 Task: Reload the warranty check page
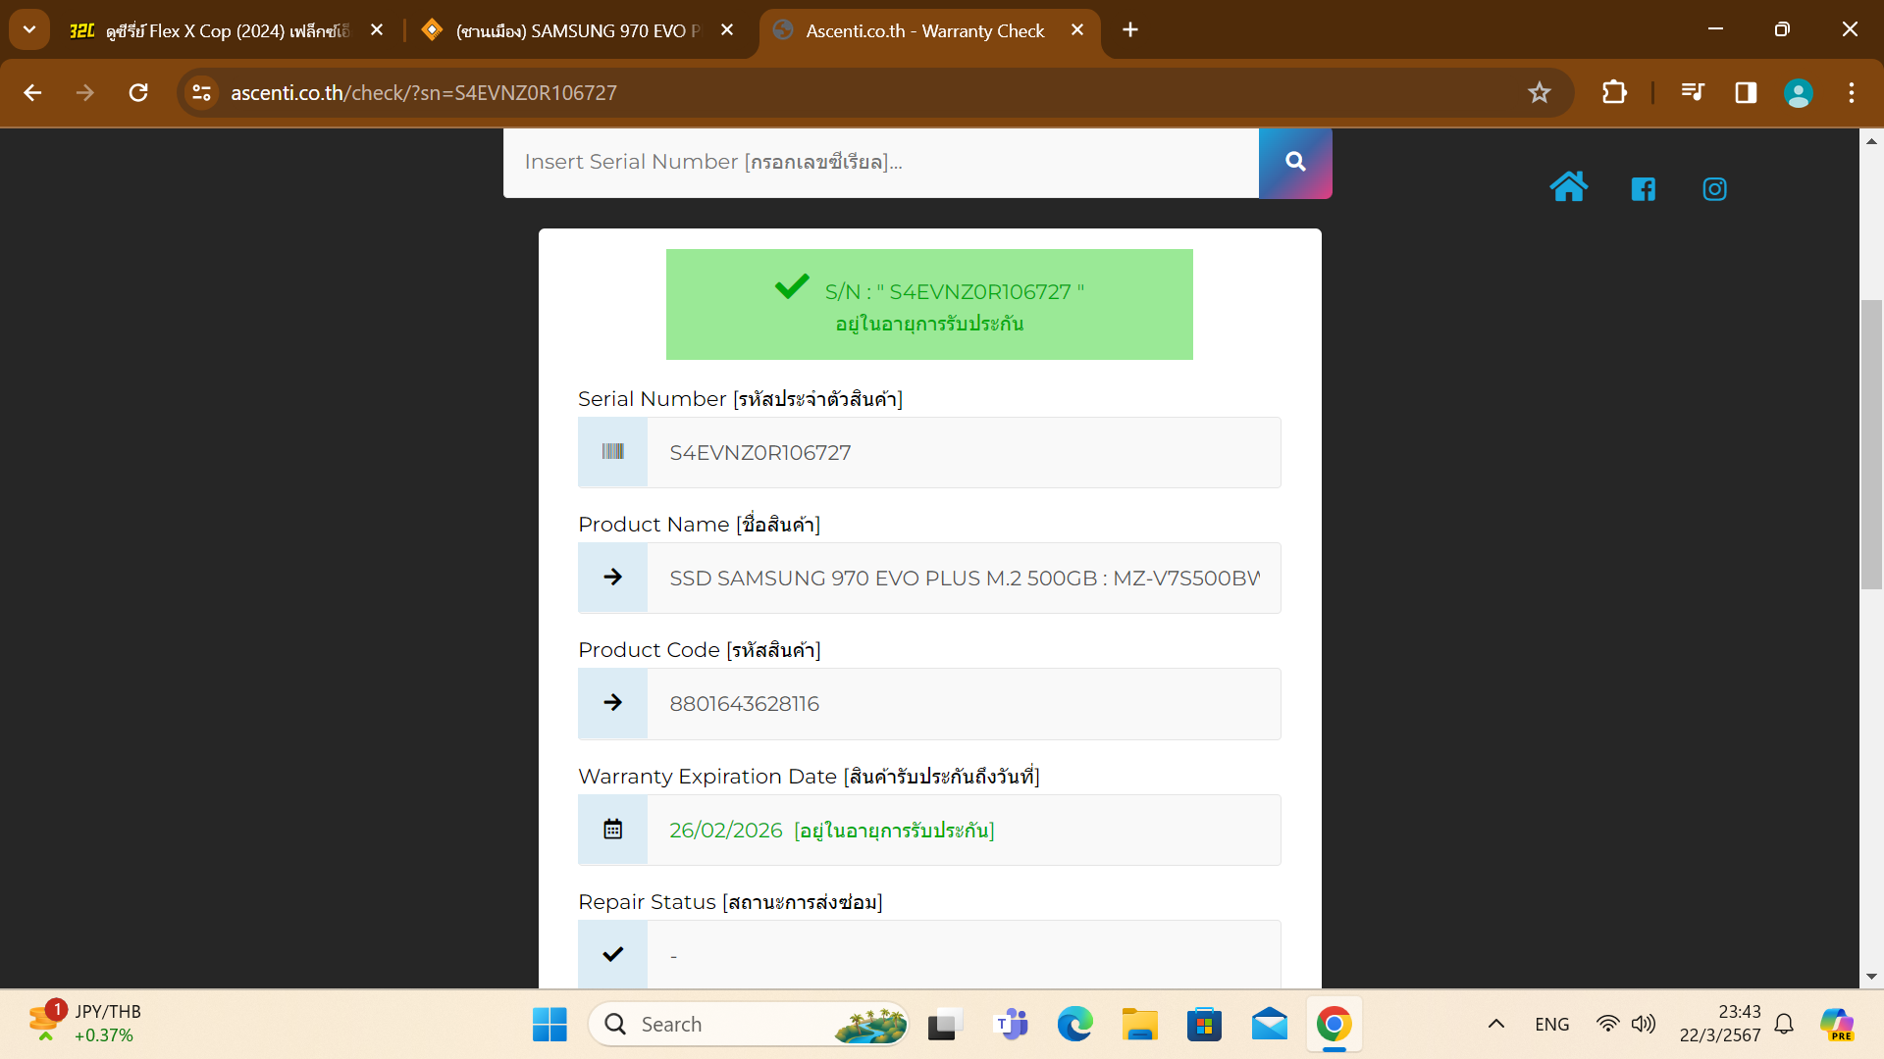pos(138,92)
